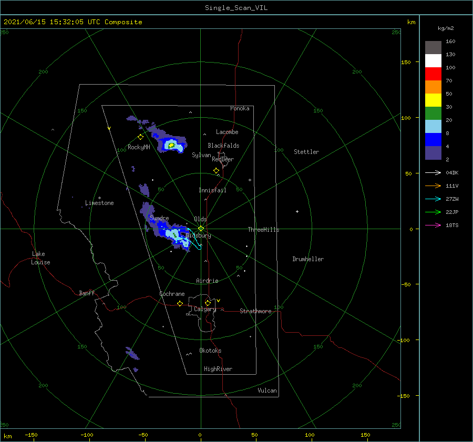Click the asterisk marker above Limestone
This screenshot has height=442, width=473.
coord(99,198)
